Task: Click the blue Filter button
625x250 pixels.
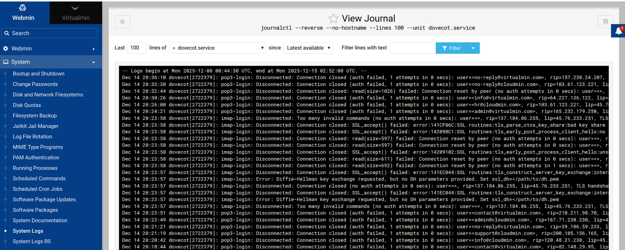Action: [x=451, y=48]
